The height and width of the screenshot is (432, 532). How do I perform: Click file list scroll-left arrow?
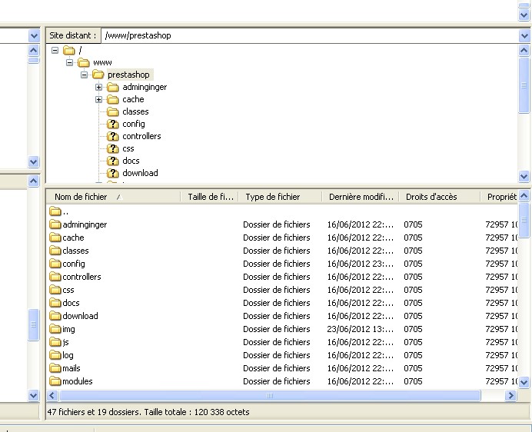[x=52, y=395]
